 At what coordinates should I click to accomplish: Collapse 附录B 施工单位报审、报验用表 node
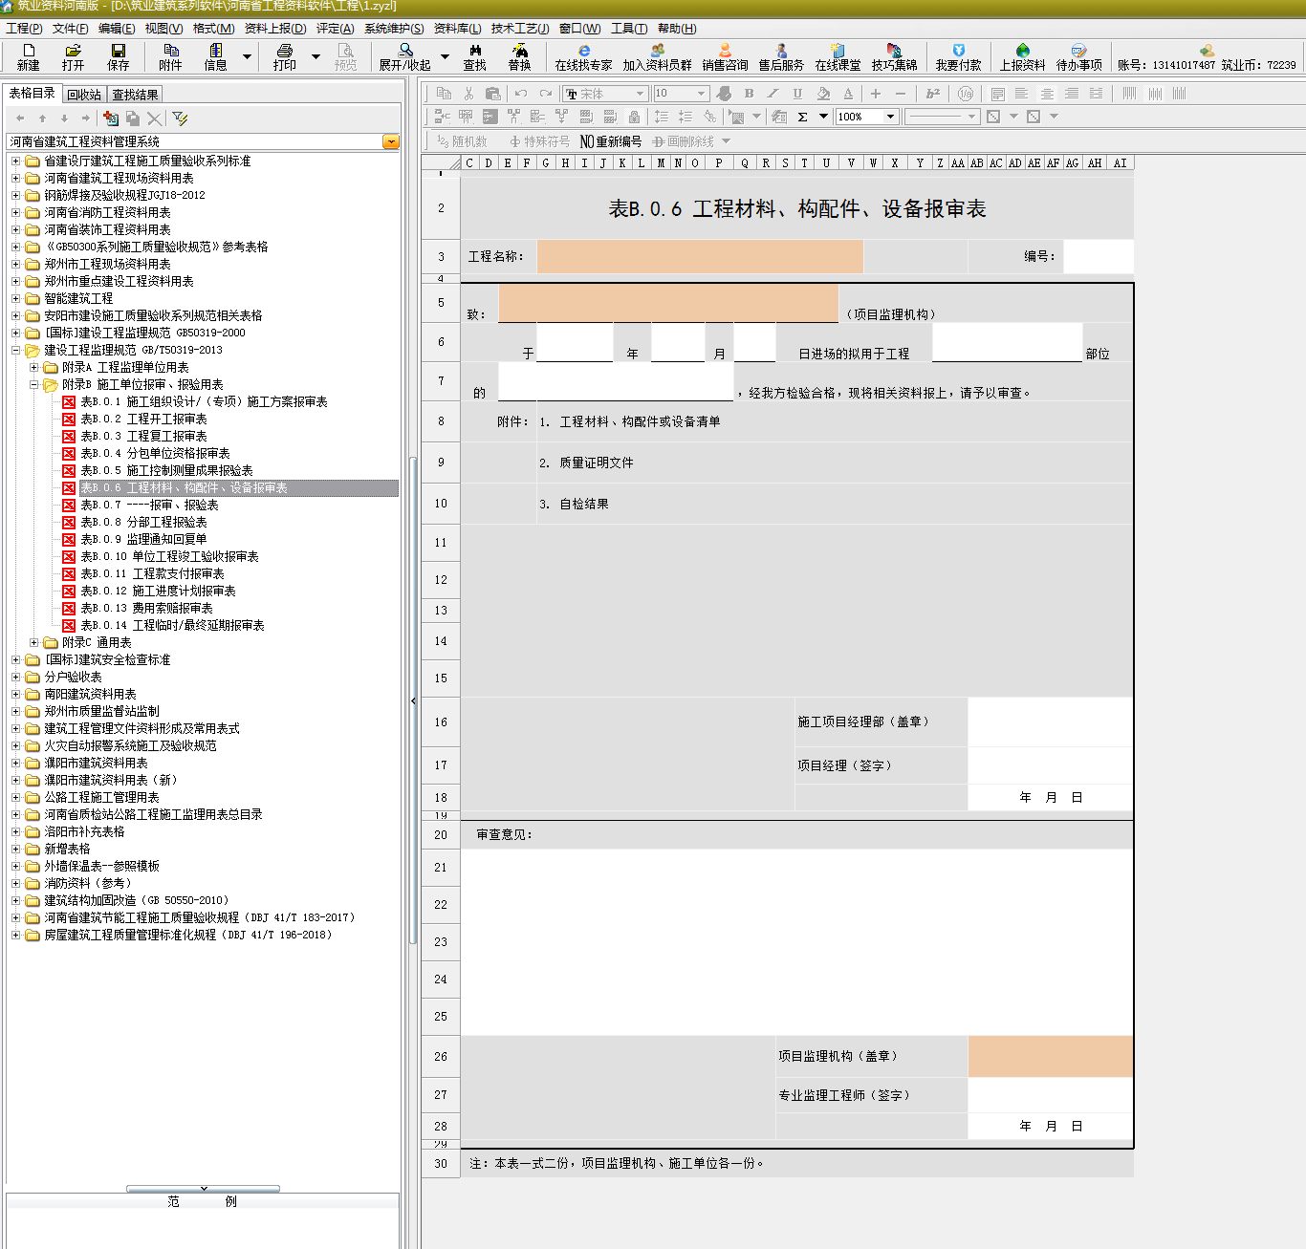(x=33, y=384)
